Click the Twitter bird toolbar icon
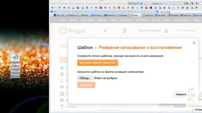This screenshot has width=202, height=113. coord(92,8)
